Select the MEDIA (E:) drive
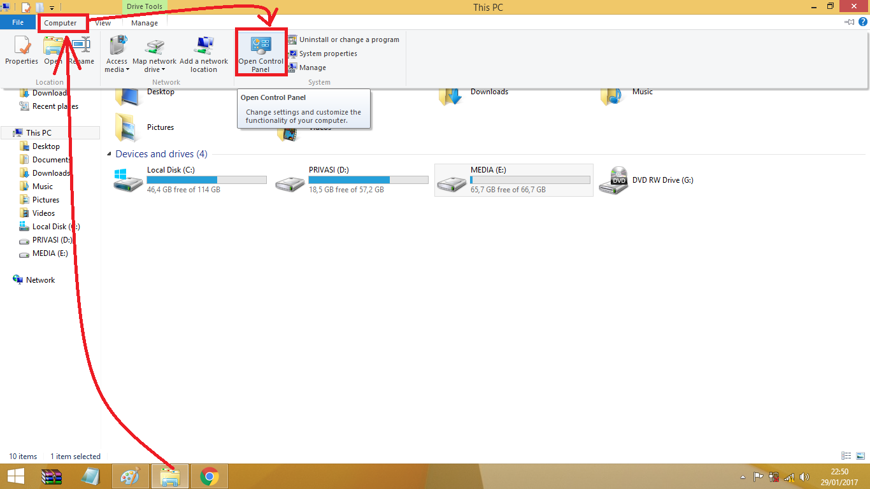 coord(513,180)
